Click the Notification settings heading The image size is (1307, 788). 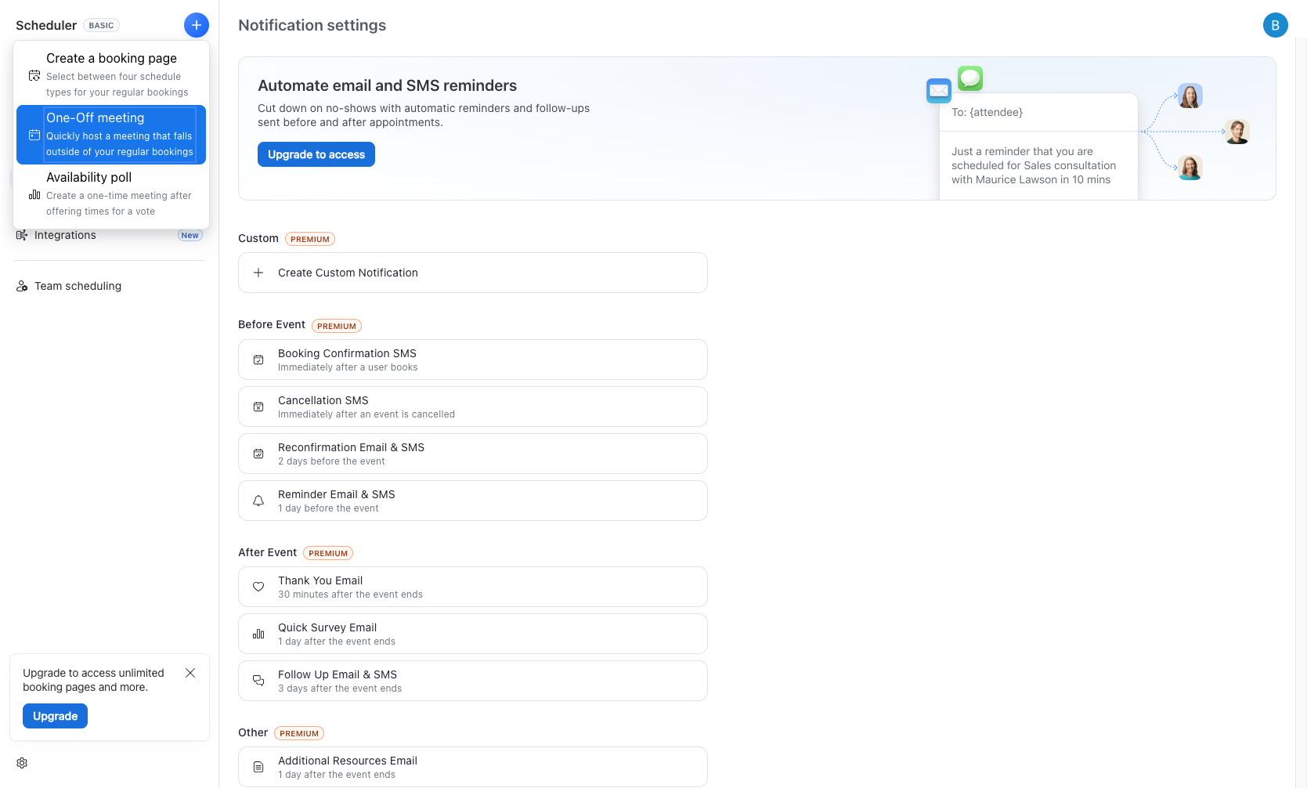click(312, 25)
